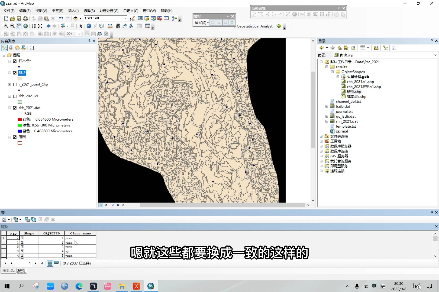Activate the Pan hand tool

tap(19, 26)
